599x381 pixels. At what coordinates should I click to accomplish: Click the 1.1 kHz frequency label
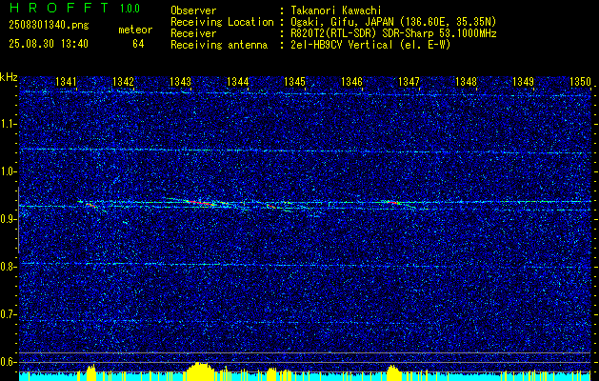pyautogui.click(x=8, y=124)
